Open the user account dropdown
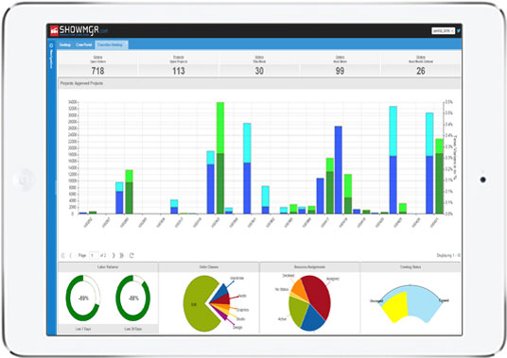Screen dimensions: 507x358 443,30
